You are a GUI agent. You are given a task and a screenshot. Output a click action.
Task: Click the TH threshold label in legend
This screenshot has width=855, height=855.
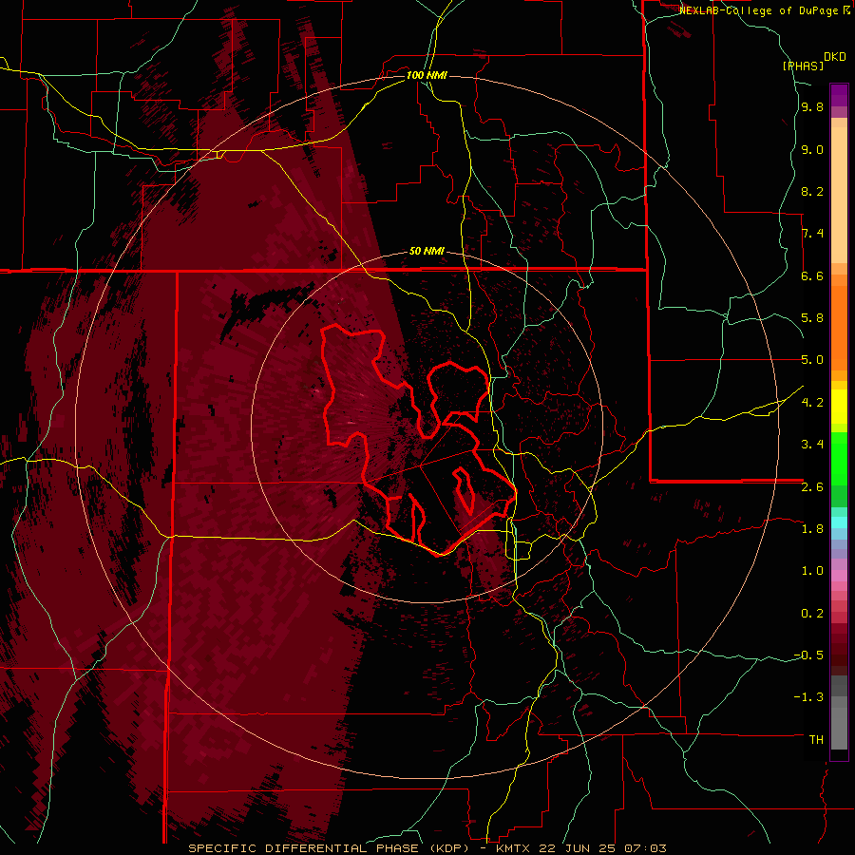[x=816, y=740]
